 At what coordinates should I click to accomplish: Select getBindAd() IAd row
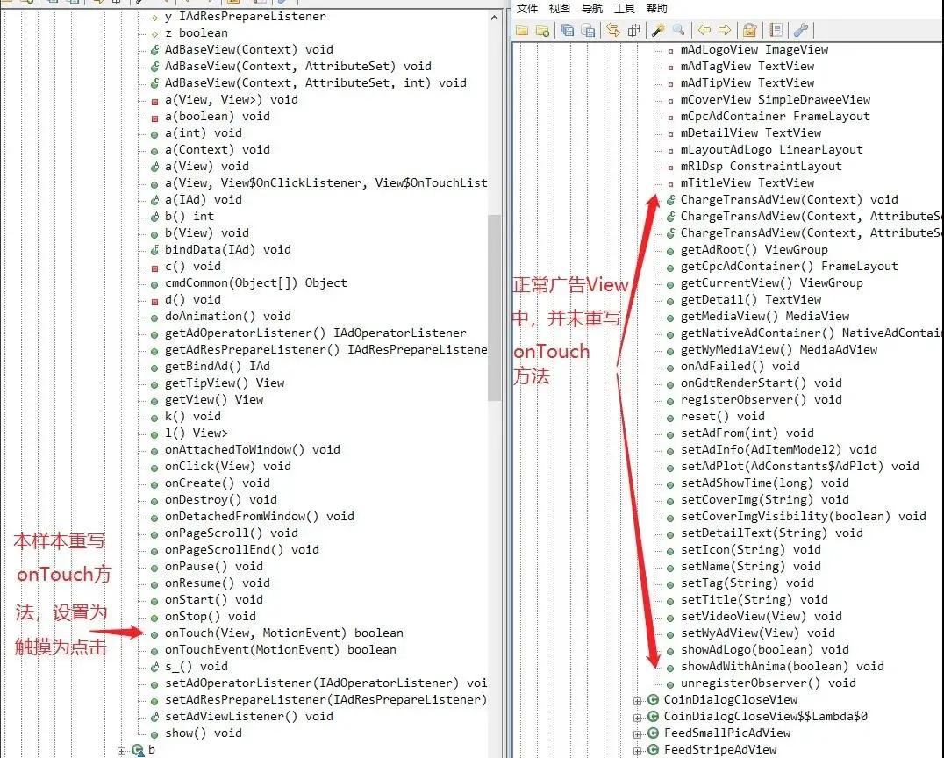[218, 366]
